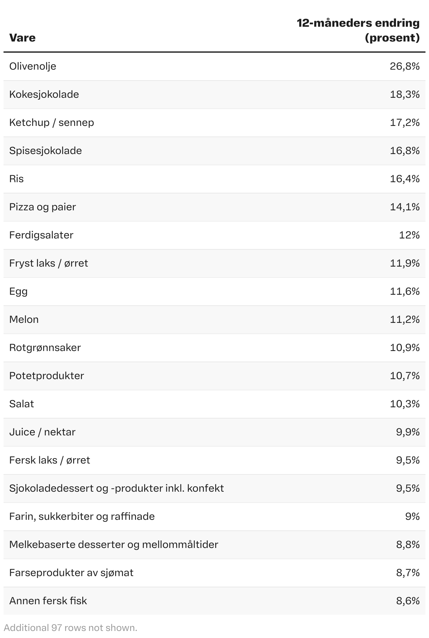
Task: Click the 26,8% value cell
Action: 404,66
